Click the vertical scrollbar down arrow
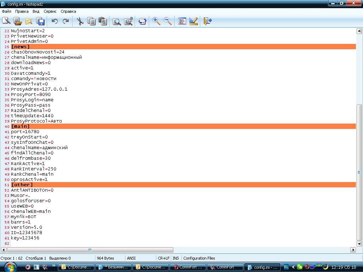 359,244
